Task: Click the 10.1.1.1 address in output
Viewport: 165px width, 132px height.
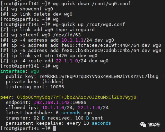Action: click(72, 40)
